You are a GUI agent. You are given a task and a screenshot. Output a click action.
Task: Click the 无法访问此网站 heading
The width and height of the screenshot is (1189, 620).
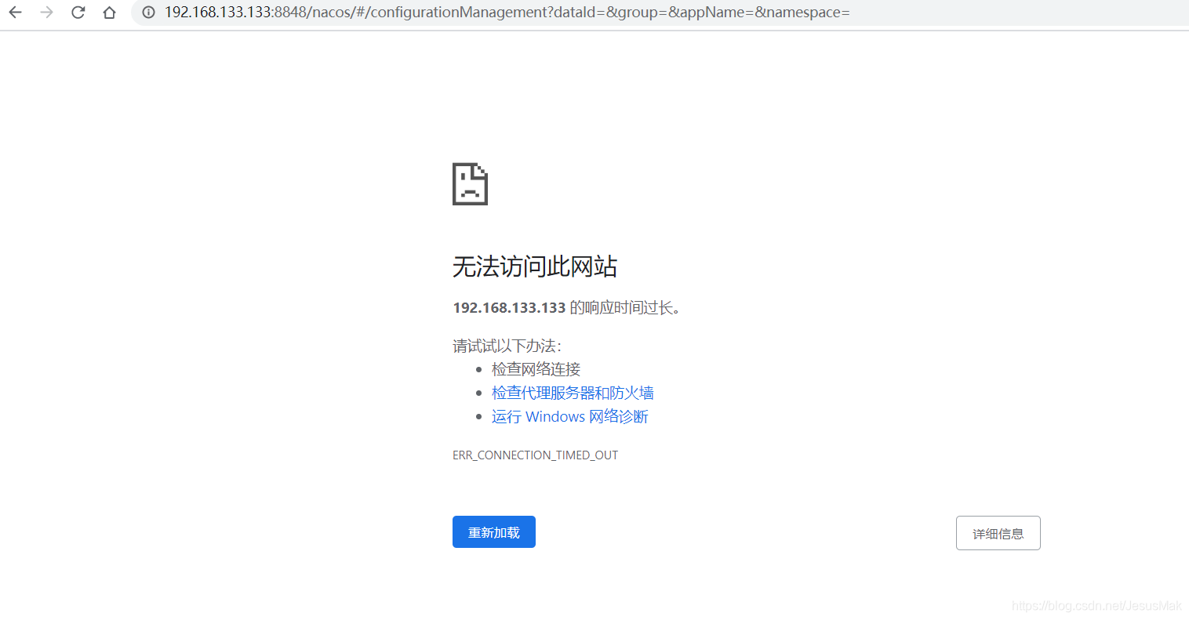click(535, 266)
